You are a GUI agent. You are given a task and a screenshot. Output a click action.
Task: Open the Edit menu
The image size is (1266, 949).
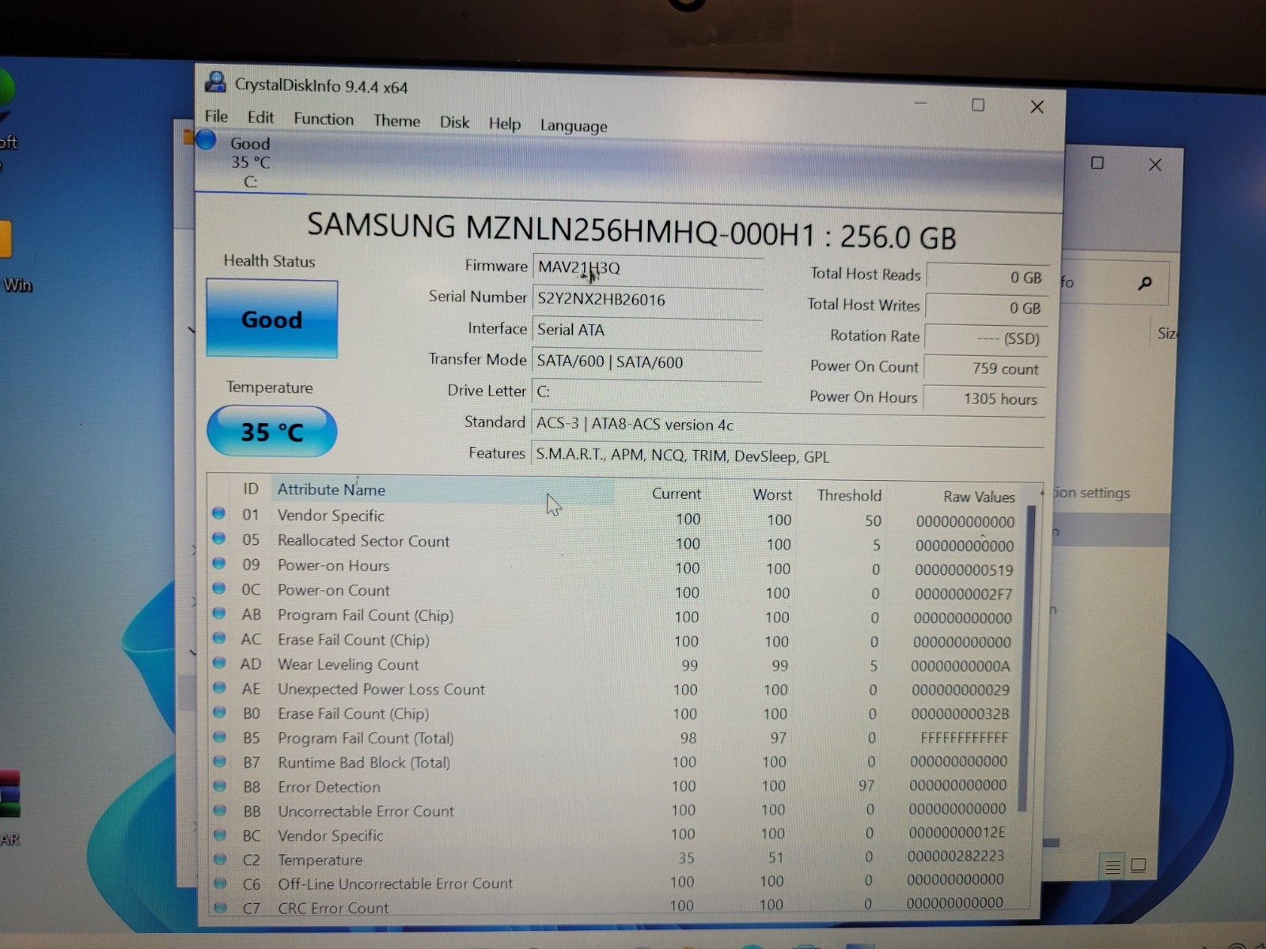point(260,118)
